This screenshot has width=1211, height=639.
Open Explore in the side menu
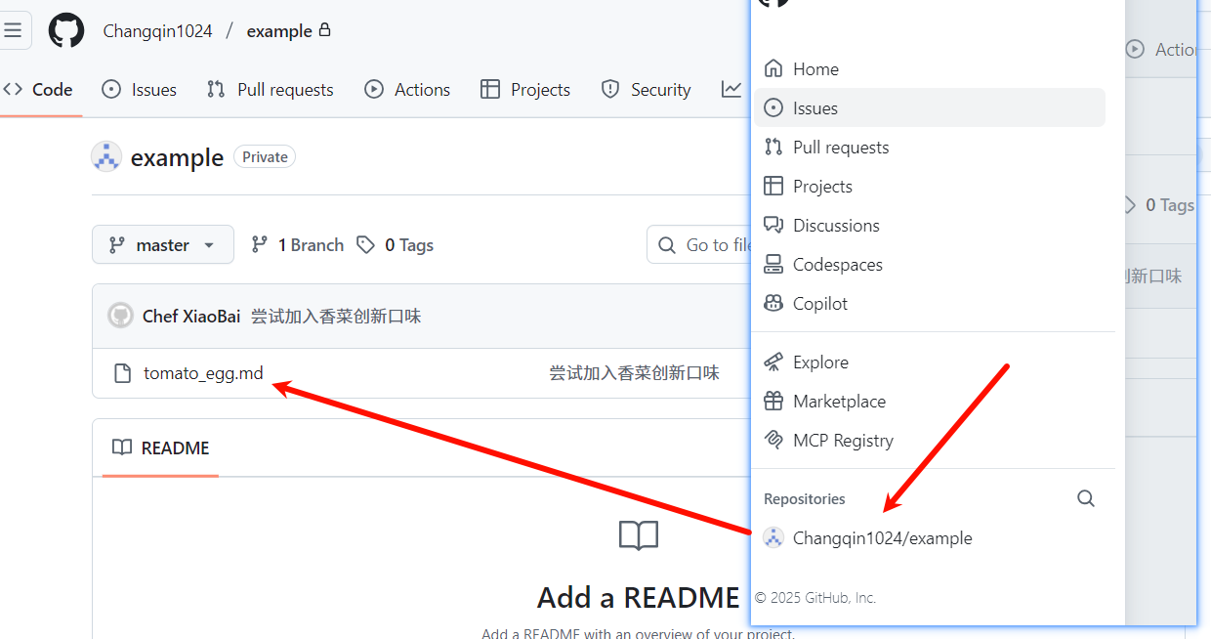tap(930, 362)
